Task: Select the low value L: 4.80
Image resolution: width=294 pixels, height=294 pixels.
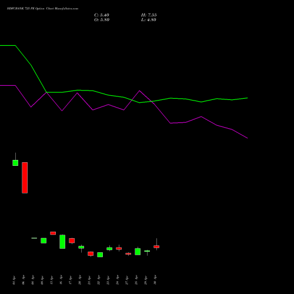Action: tap(149, 20)
